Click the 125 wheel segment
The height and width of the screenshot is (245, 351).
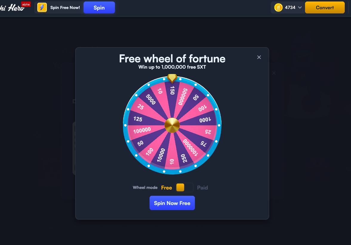(x=138, y=119)
